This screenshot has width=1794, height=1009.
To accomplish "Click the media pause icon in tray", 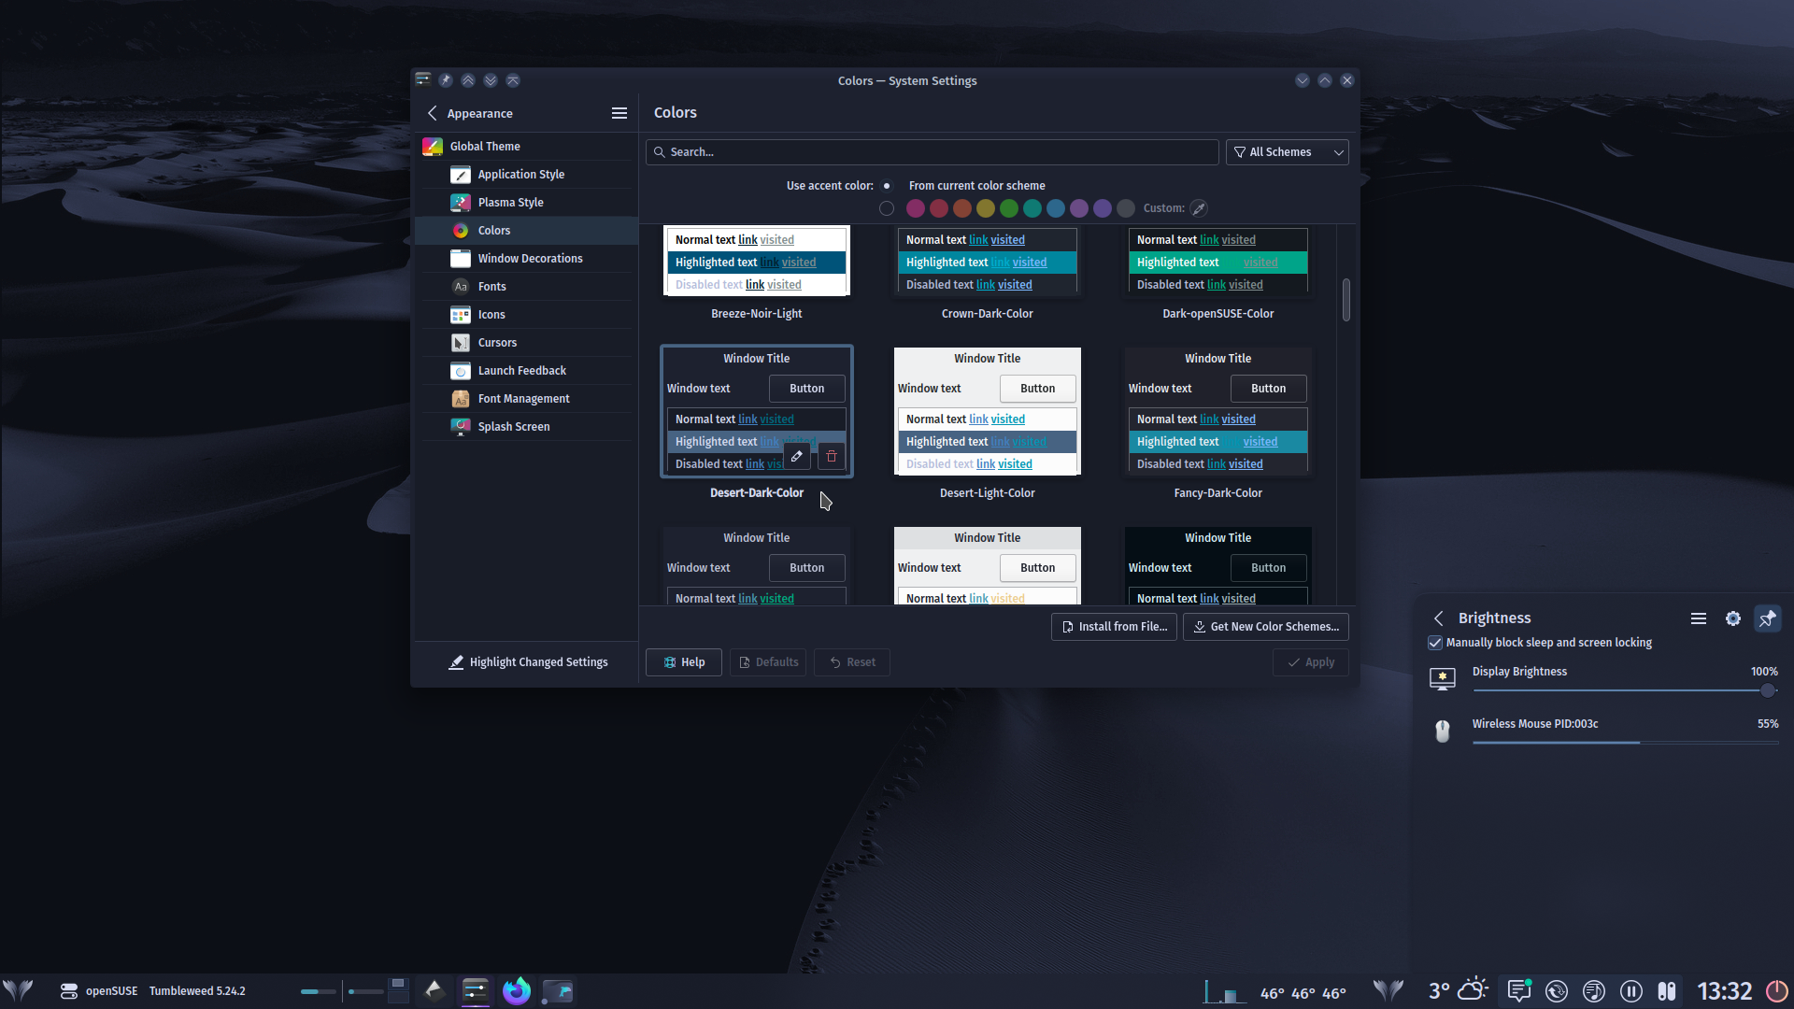I will pyautogui.click(x=1631, y=991).
